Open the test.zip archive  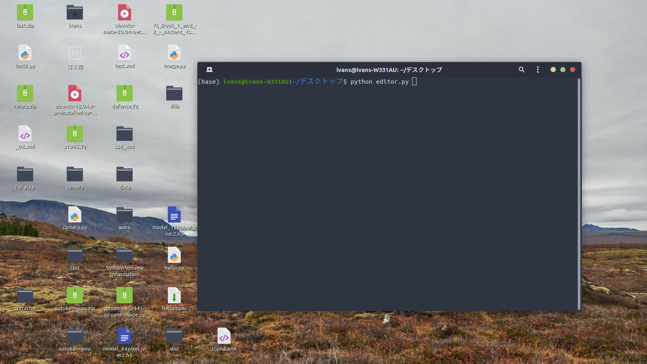click(x=25, y=12)
